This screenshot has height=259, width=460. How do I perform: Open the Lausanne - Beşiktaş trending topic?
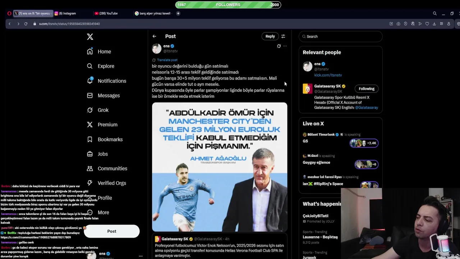pyautogui.click(x=320, y=237)
